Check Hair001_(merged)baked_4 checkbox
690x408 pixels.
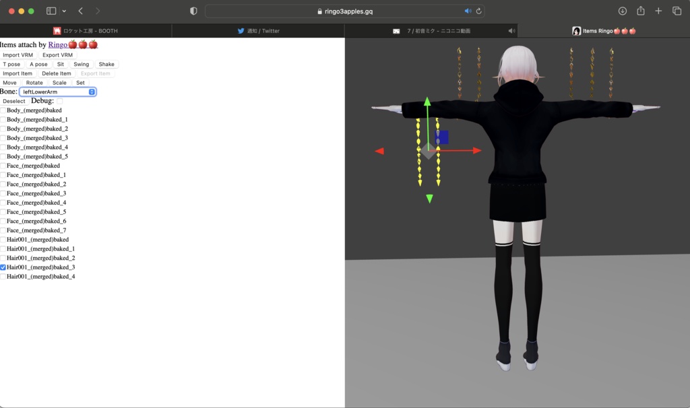click(x=3, y=277)
